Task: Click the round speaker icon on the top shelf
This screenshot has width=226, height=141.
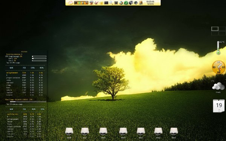Action: click(136, 3)
